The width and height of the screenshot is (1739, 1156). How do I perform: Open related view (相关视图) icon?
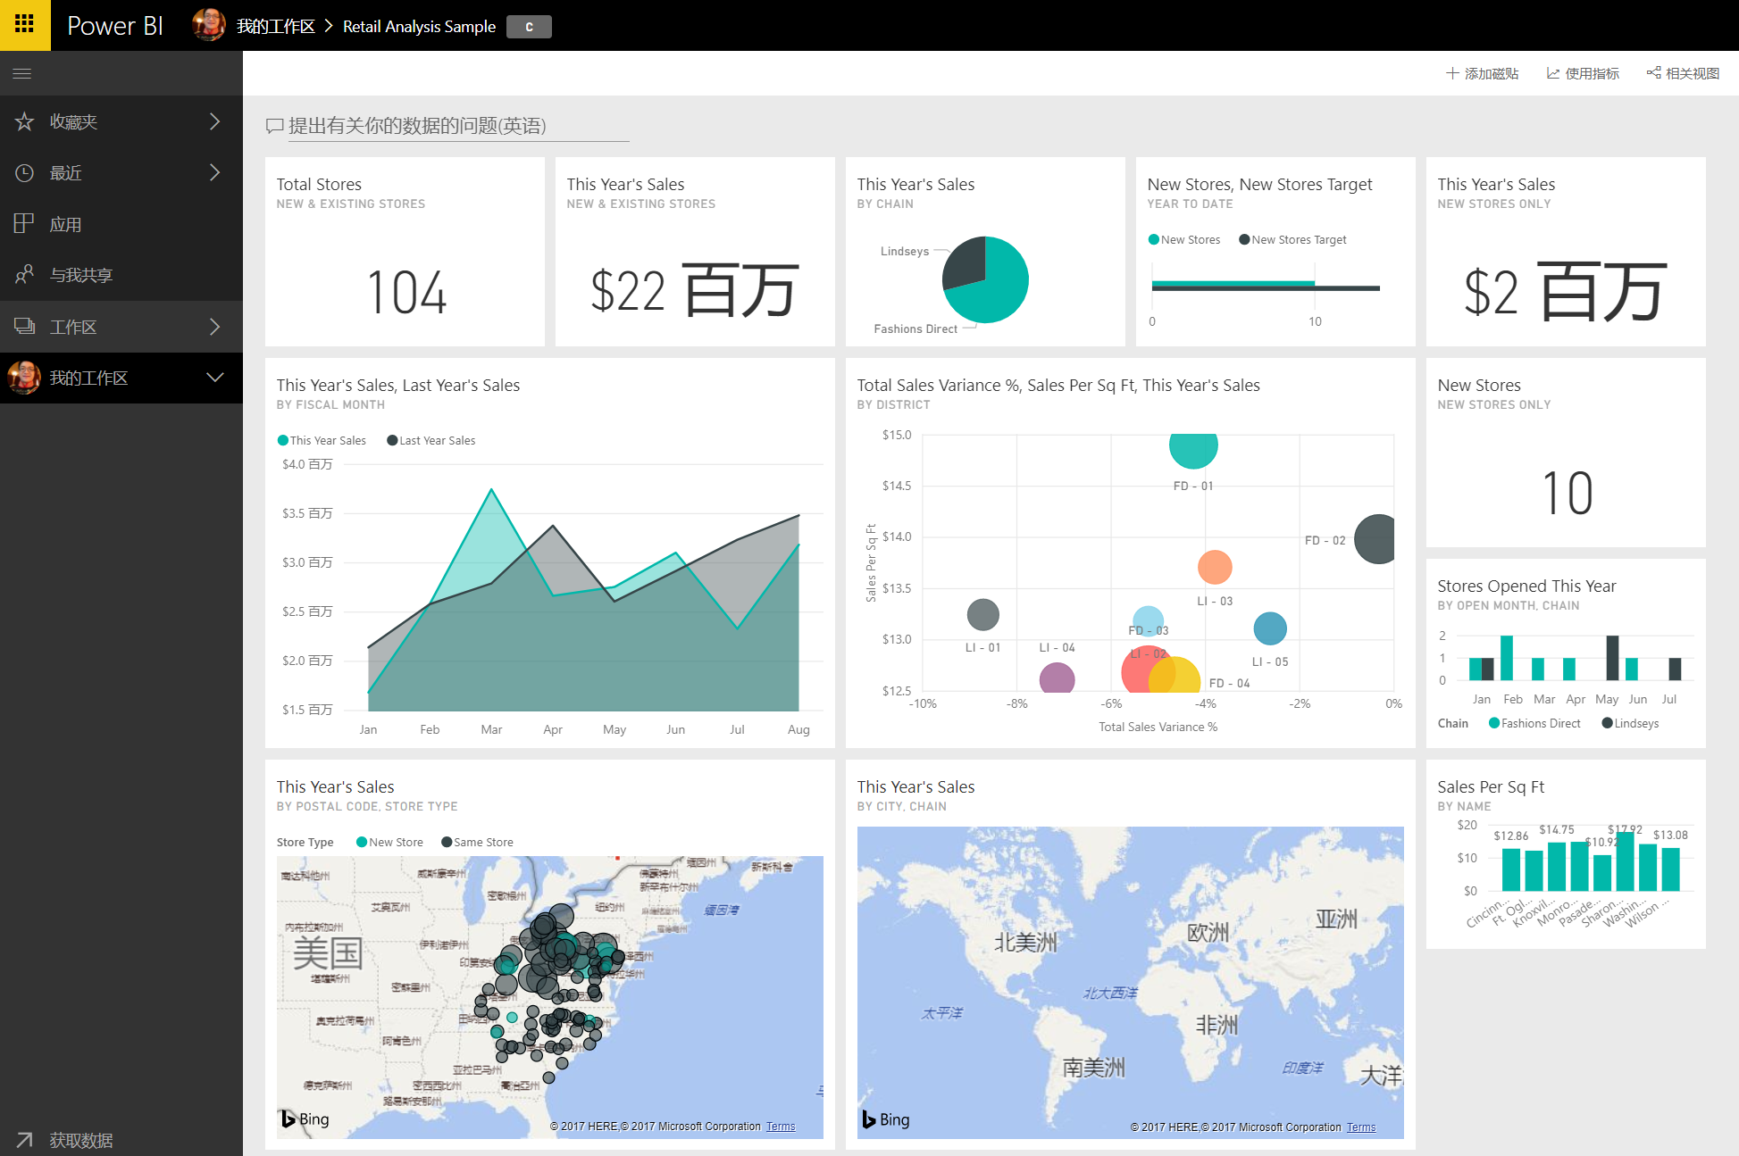coord(1654,73)
